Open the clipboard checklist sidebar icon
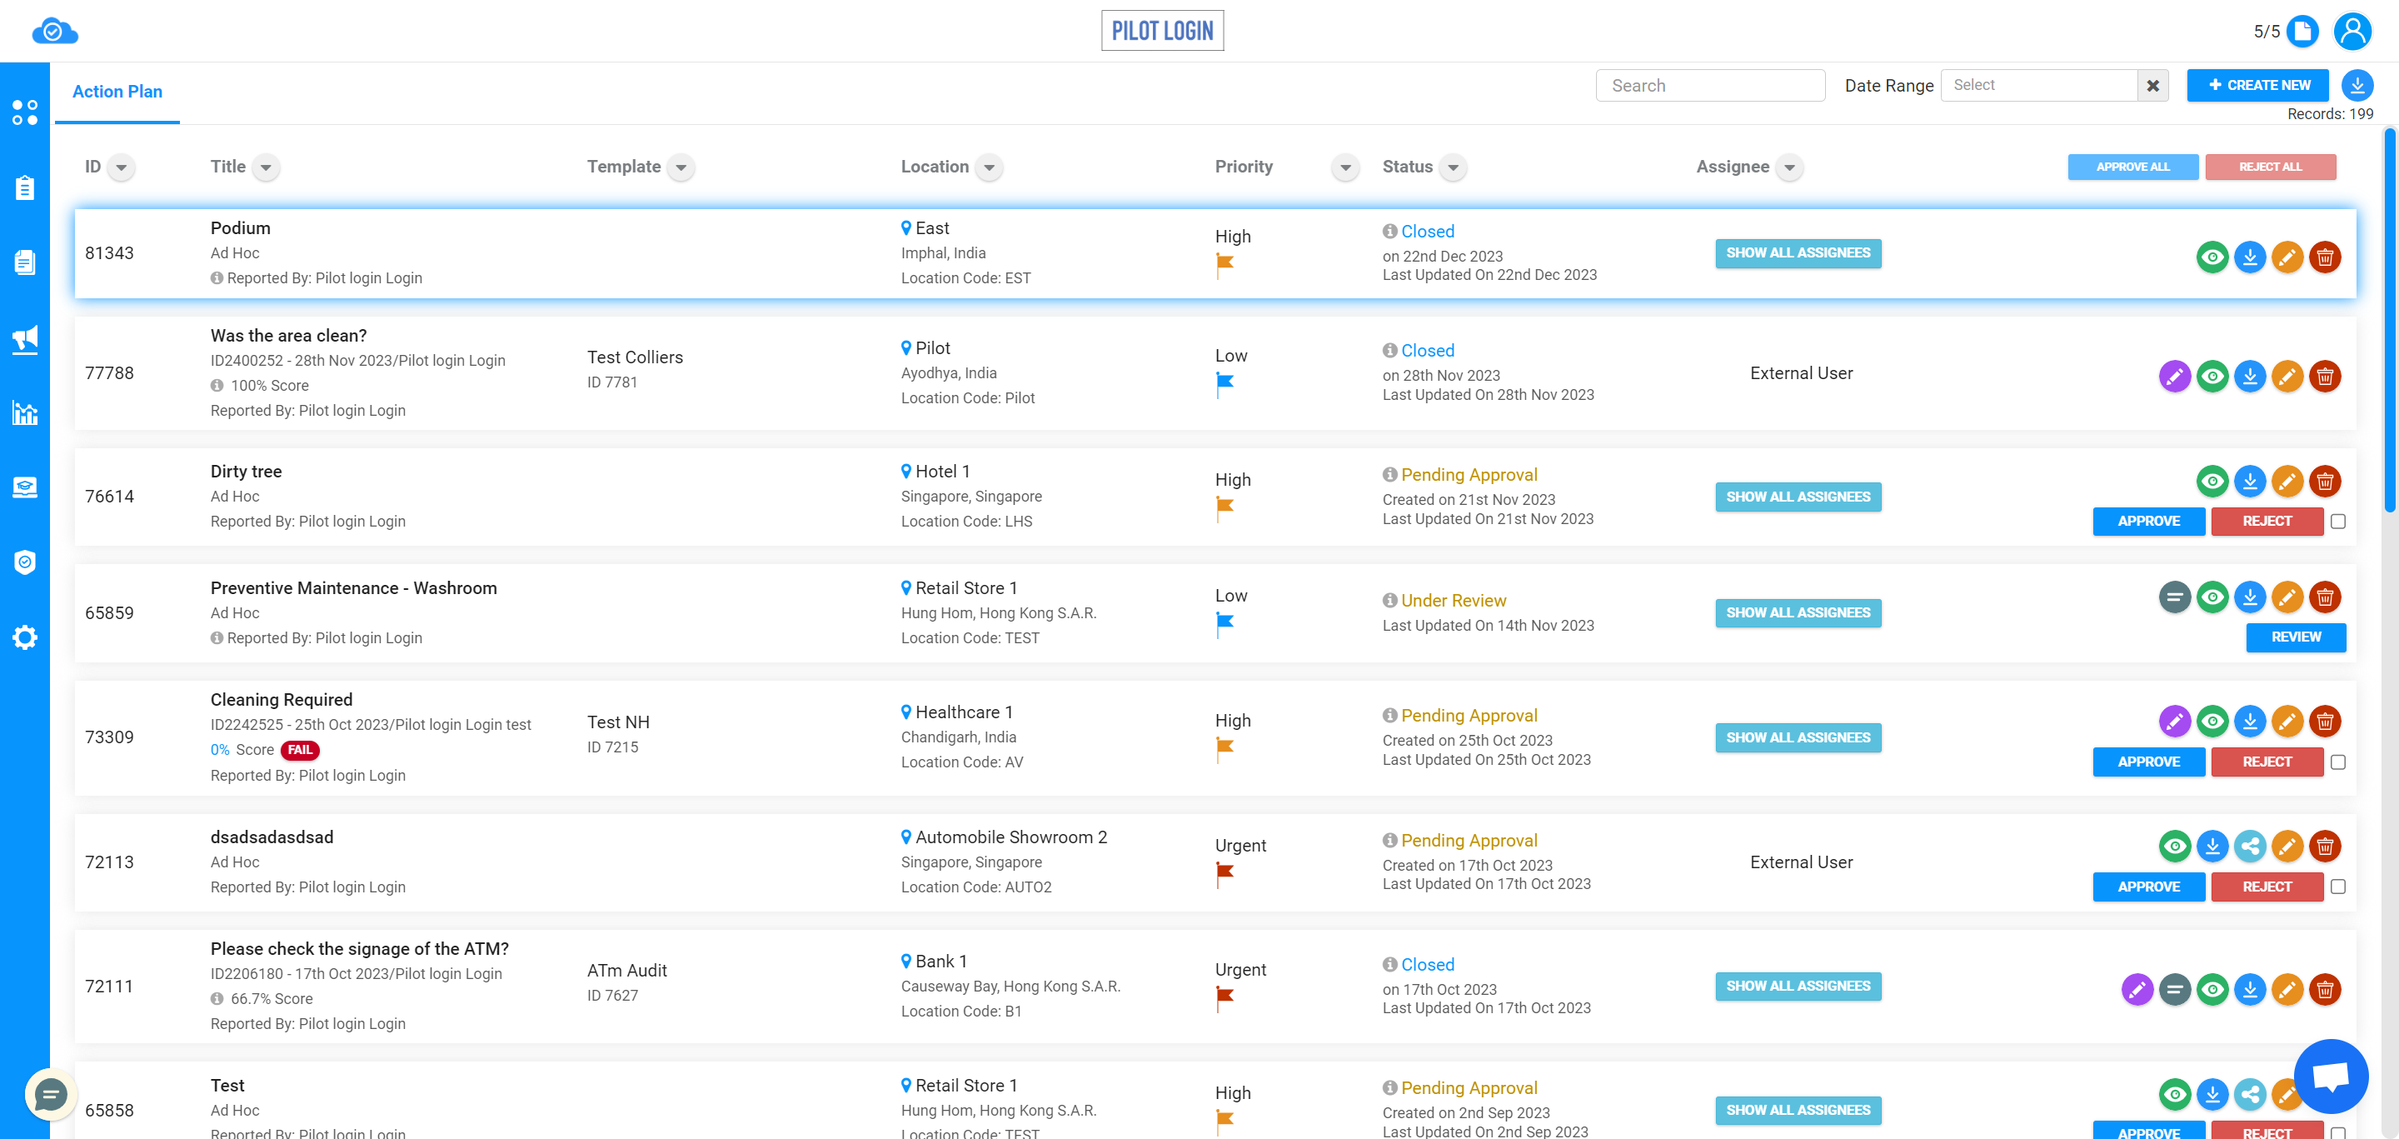2399x1139 pixels. click(x=25, y=187)
